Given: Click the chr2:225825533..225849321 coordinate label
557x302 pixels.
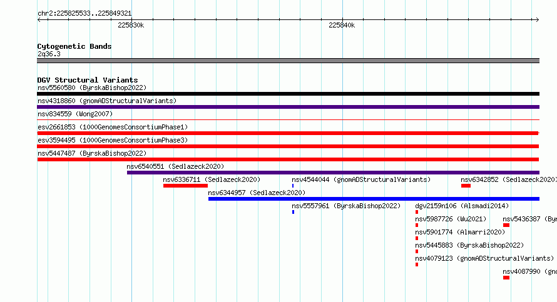Looking at the screenshot, I should tap(84, 13).
